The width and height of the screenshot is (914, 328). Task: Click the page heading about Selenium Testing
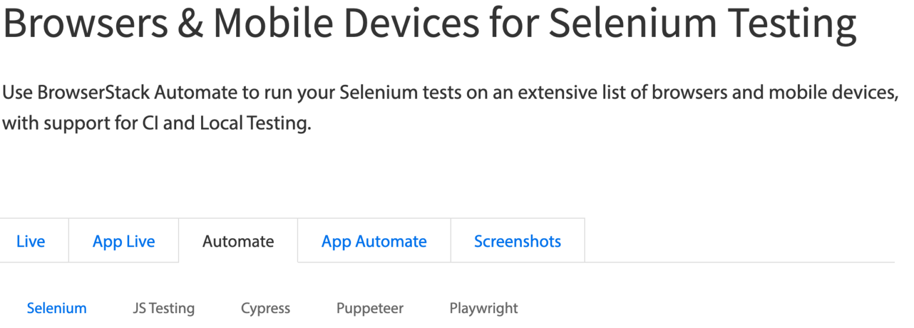[428, 24]
